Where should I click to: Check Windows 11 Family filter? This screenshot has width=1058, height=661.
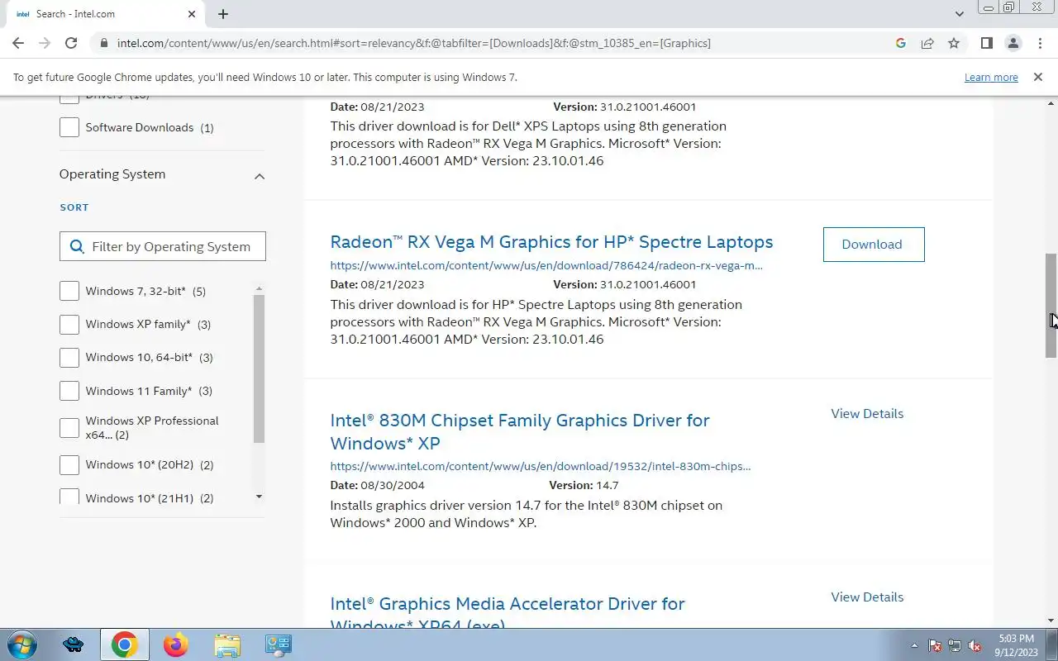pos(69,391)
